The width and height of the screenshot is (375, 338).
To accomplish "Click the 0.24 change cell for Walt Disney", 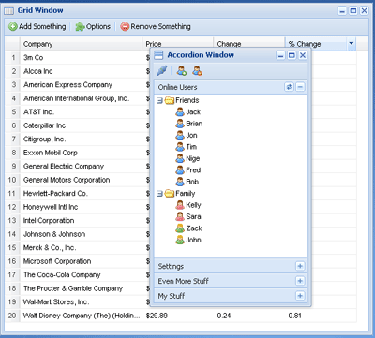I will point(249,316).
